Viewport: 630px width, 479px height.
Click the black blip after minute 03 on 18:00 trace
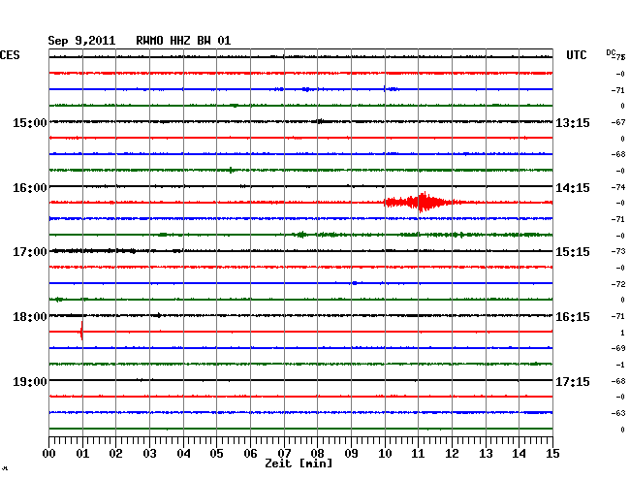[159, 315]
